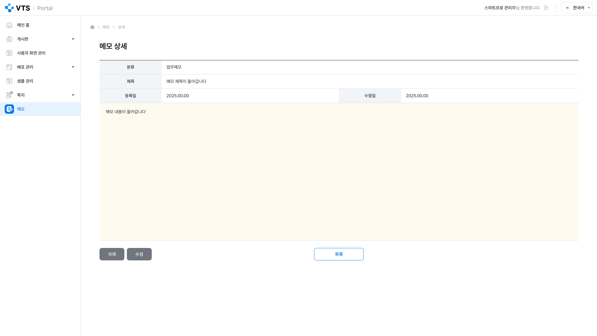Click the VTS Portal logo icon
Viewport: 597px width, 336px height.
[9, 8]
